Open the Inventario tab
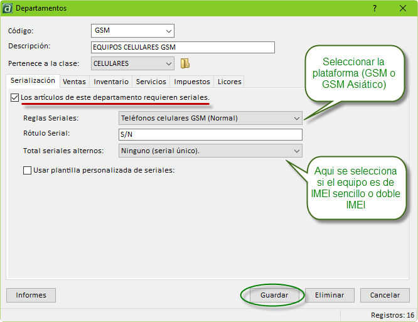 click(x=111, y=82)
